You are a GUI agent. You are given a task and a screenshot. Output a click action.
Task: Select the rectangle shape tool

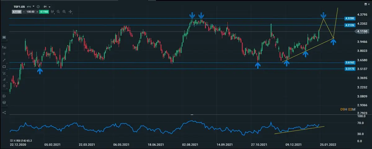(x=4, y=67)
